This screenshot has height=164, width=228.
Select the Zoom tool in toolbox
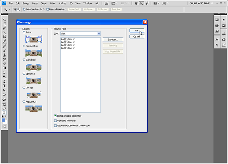(4, 113)
